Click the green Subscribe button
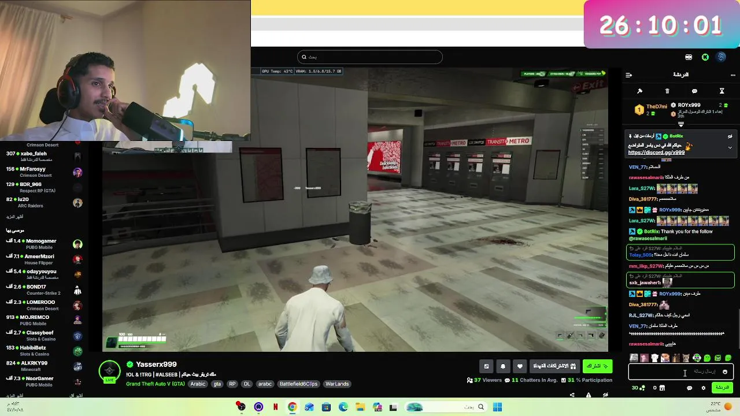 [x=597, y=366]
